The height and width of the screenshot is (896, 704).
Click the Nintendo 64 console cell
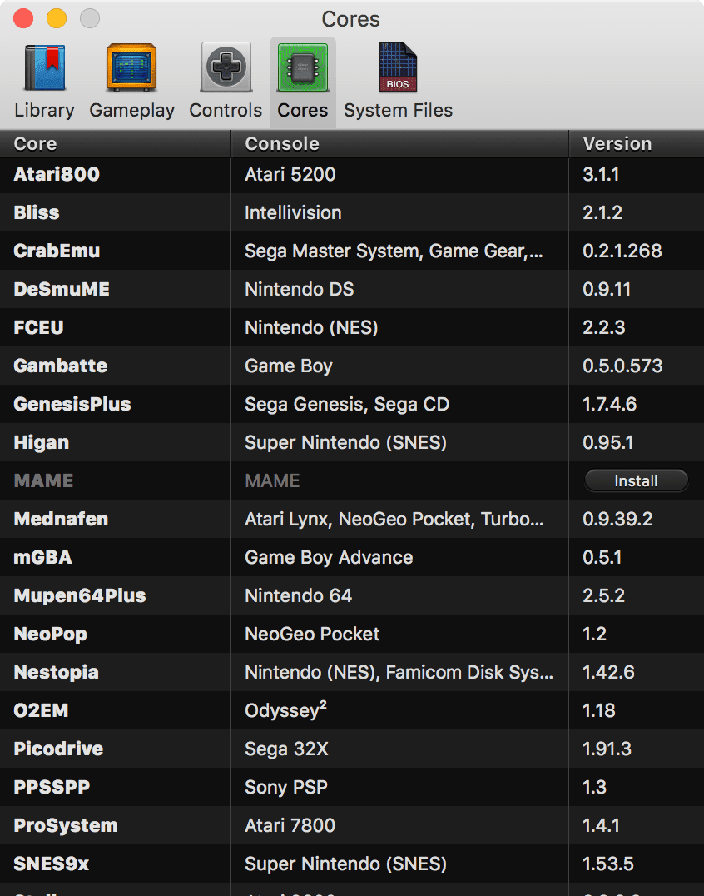[298, 595]
